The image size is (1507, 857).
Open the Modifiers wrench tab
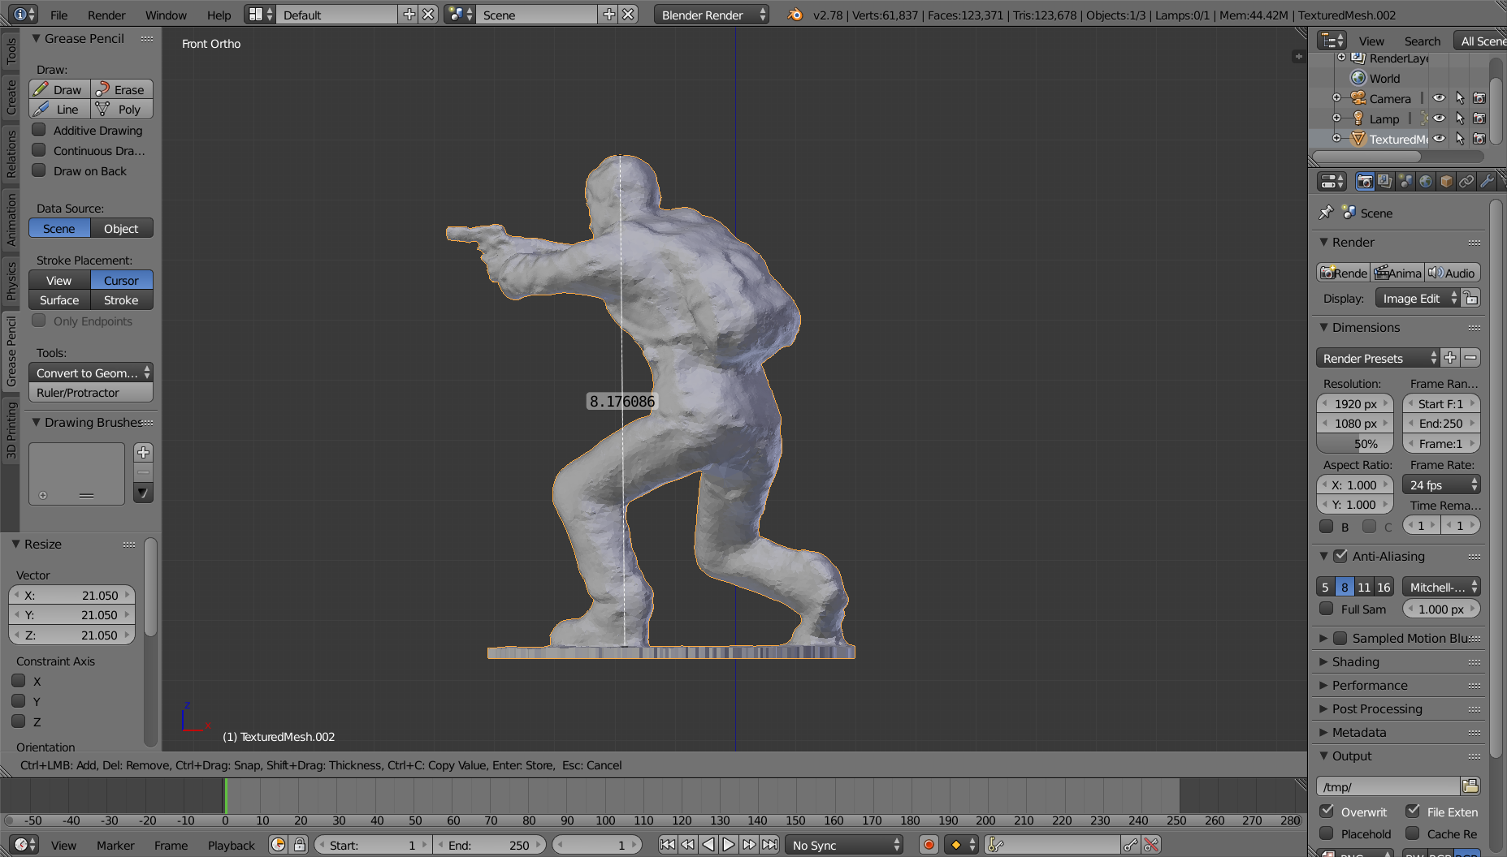(1487, 182)
